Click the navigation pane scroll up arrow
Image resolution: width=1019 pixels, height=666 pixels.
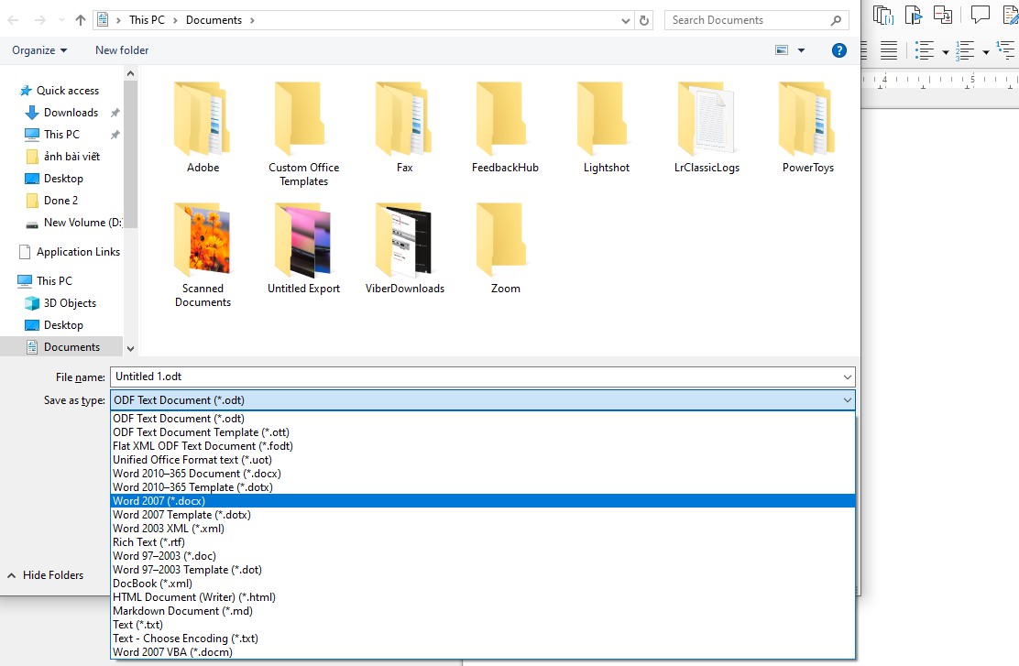pyautogui.click(x=131, y=73)
